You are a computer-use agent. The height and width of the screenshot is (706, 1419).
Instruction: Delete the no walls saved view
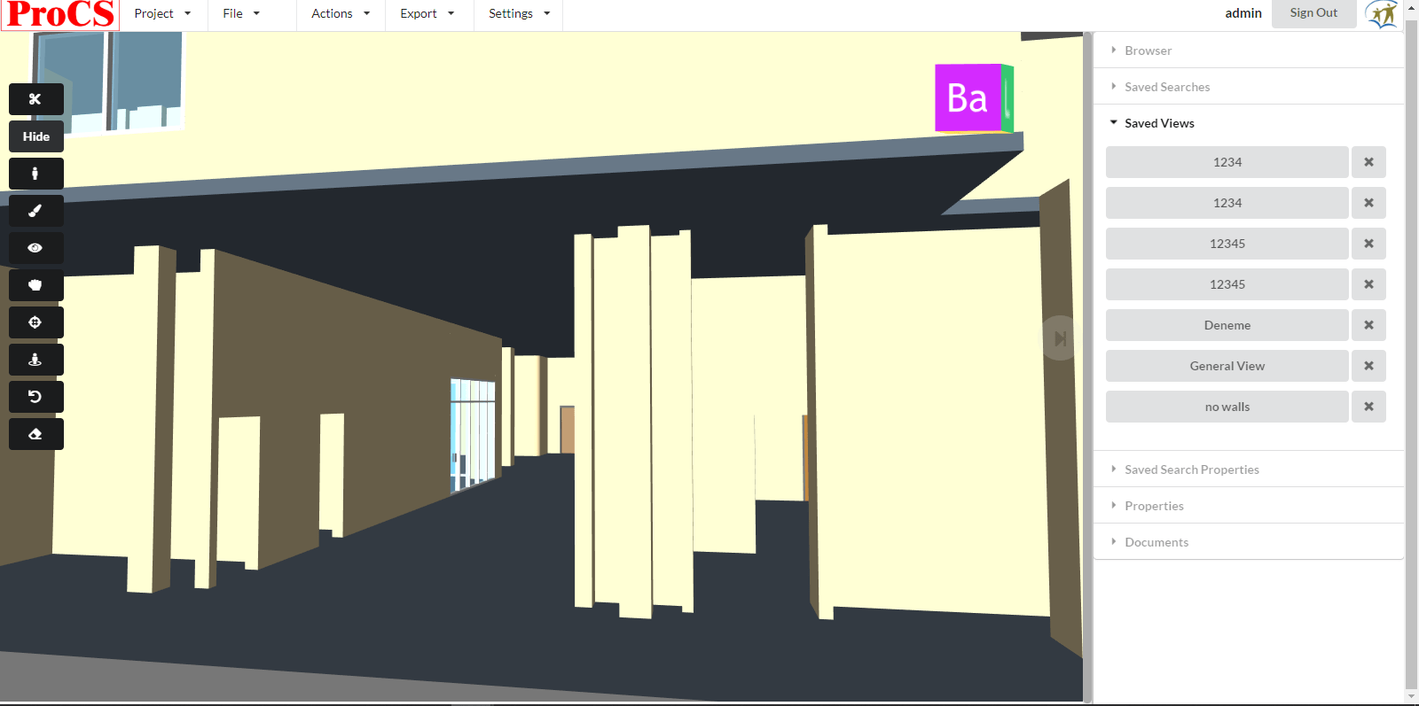(x=1368, y=407)
